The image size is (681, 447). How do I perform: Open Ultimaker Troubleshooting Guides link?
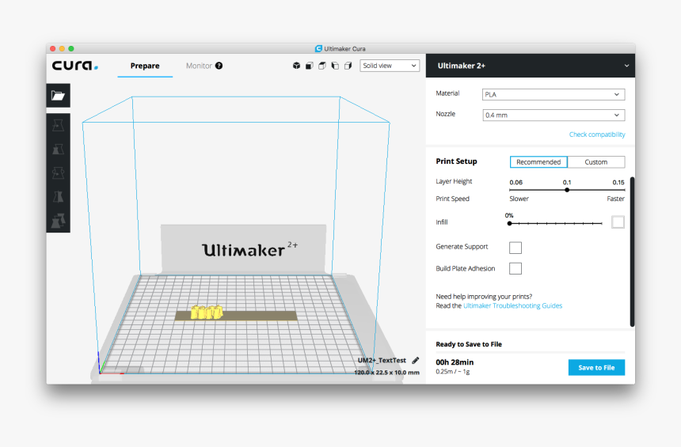pyautogui.click(x=512, y=305)
